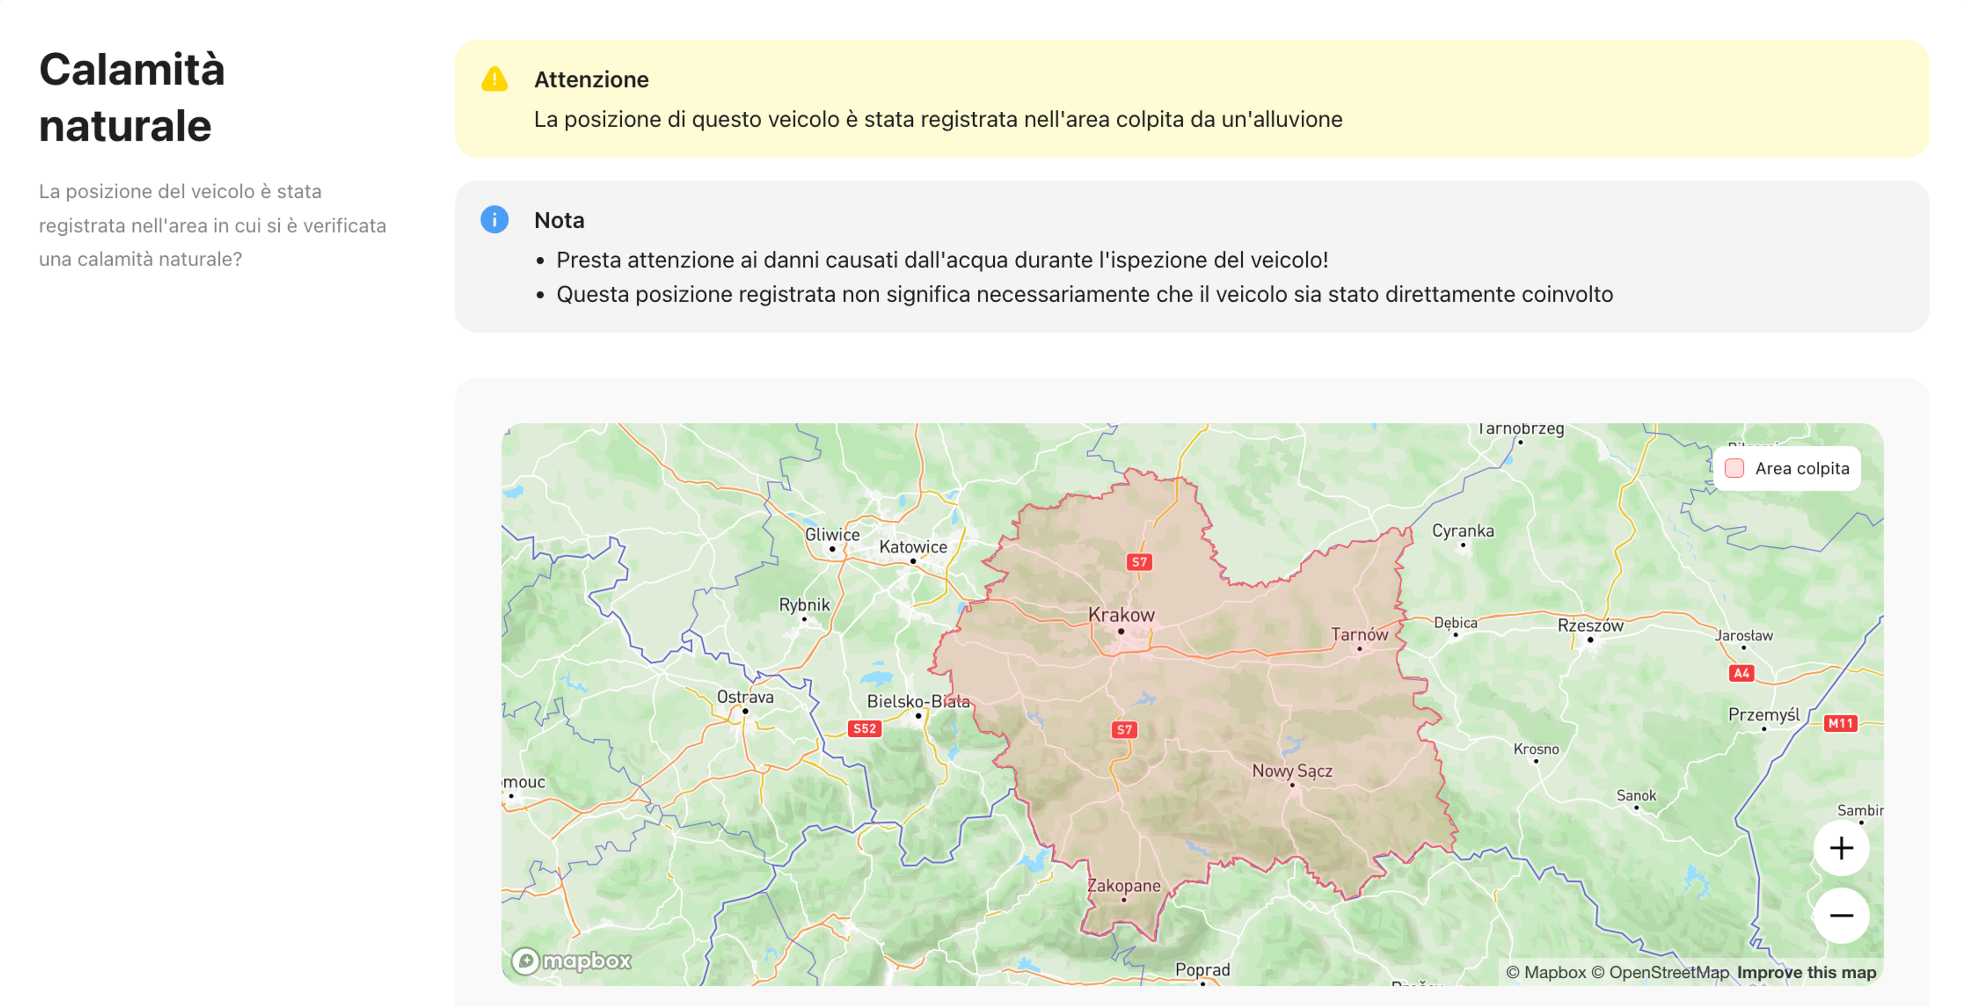Click the Tarnobrzeg label on map

click(x=1520, y=428)
